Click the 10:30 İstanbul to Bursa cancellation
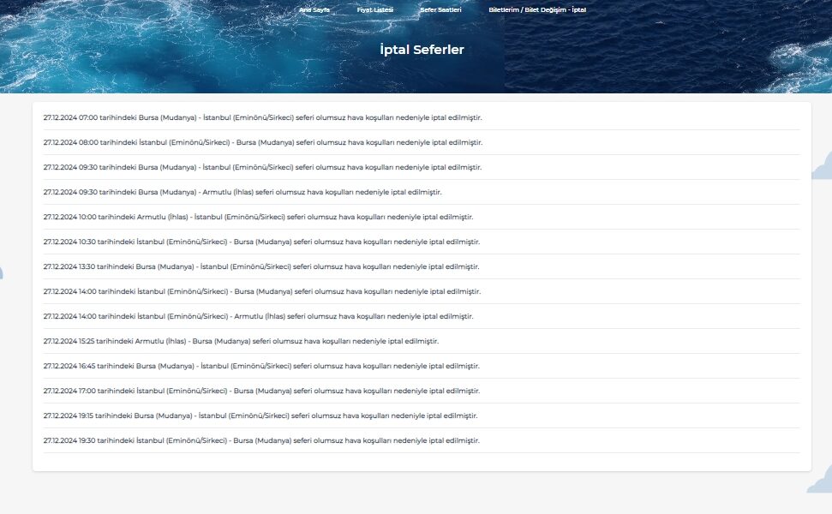The width and height of the screenshot is (832, 514). (x=262, y=242)
